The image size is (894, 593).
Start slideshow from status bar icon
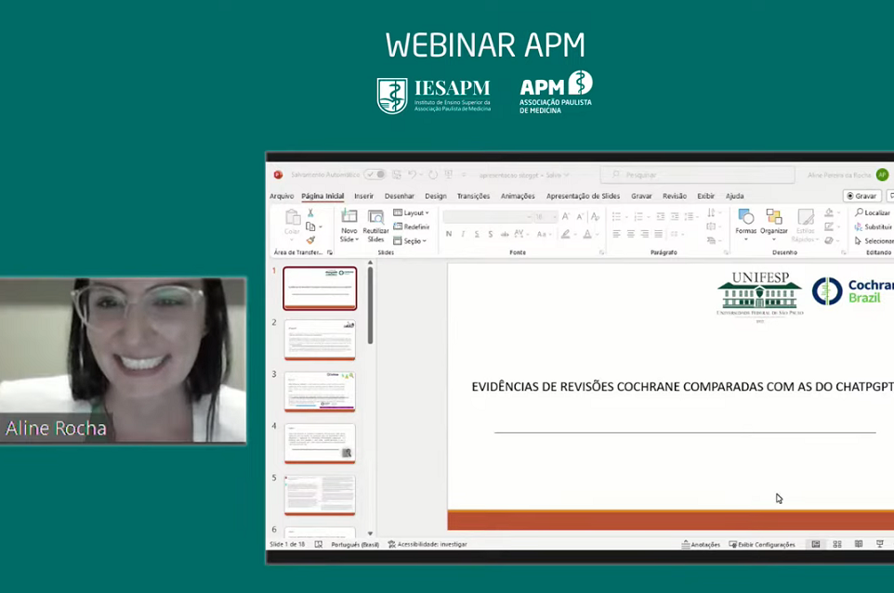coord(880,545)
